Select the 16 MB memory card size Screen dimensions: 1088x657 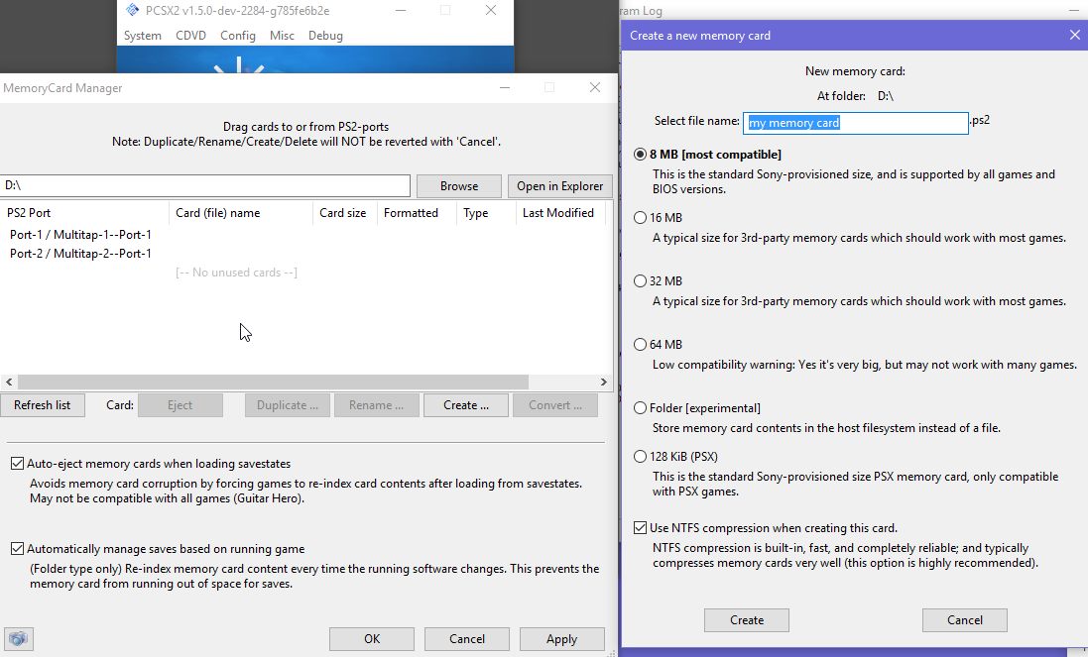(x=640, y=218)
